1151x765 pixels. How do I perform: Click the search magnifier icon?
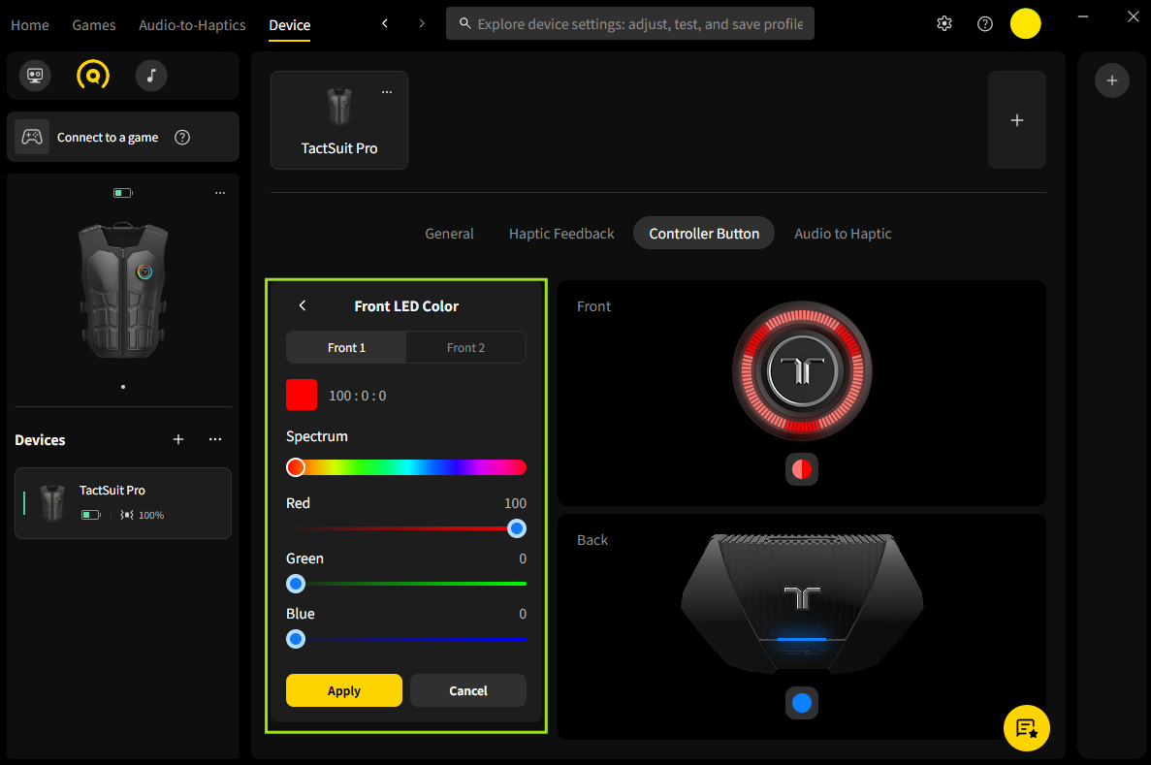click(x=464, y=23)
